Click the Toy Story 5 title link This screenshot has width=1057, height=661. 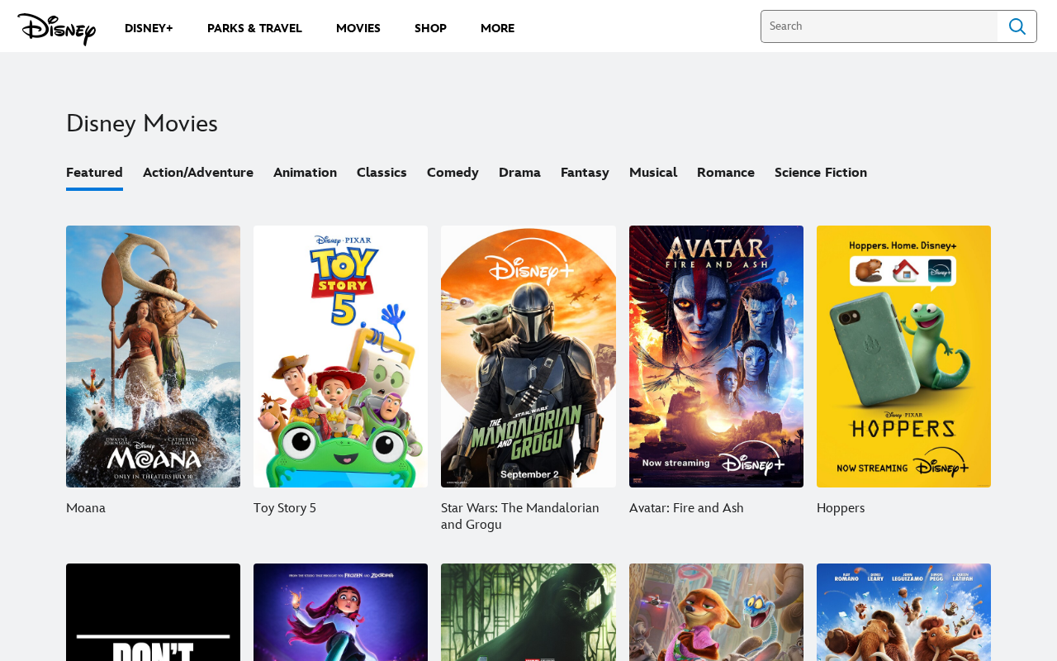coord(285,508)
